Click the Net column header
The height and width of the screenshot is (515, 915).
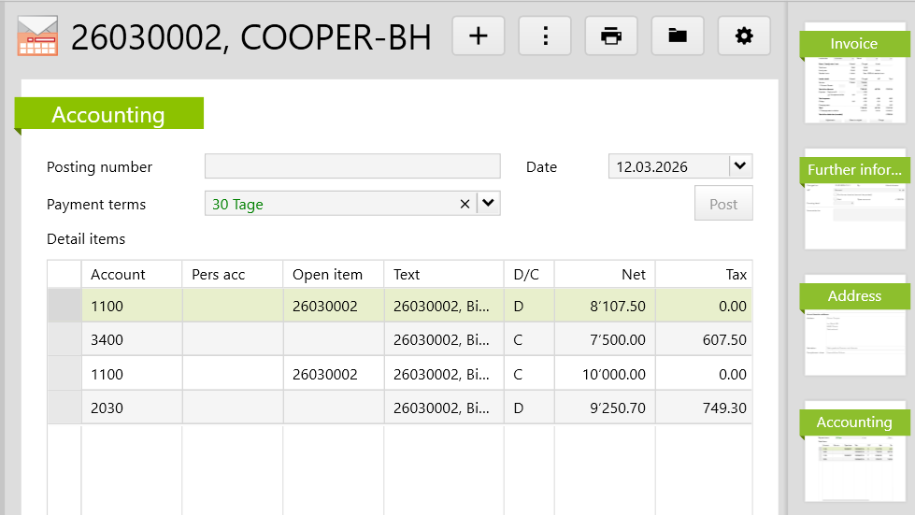coord(605,274)
